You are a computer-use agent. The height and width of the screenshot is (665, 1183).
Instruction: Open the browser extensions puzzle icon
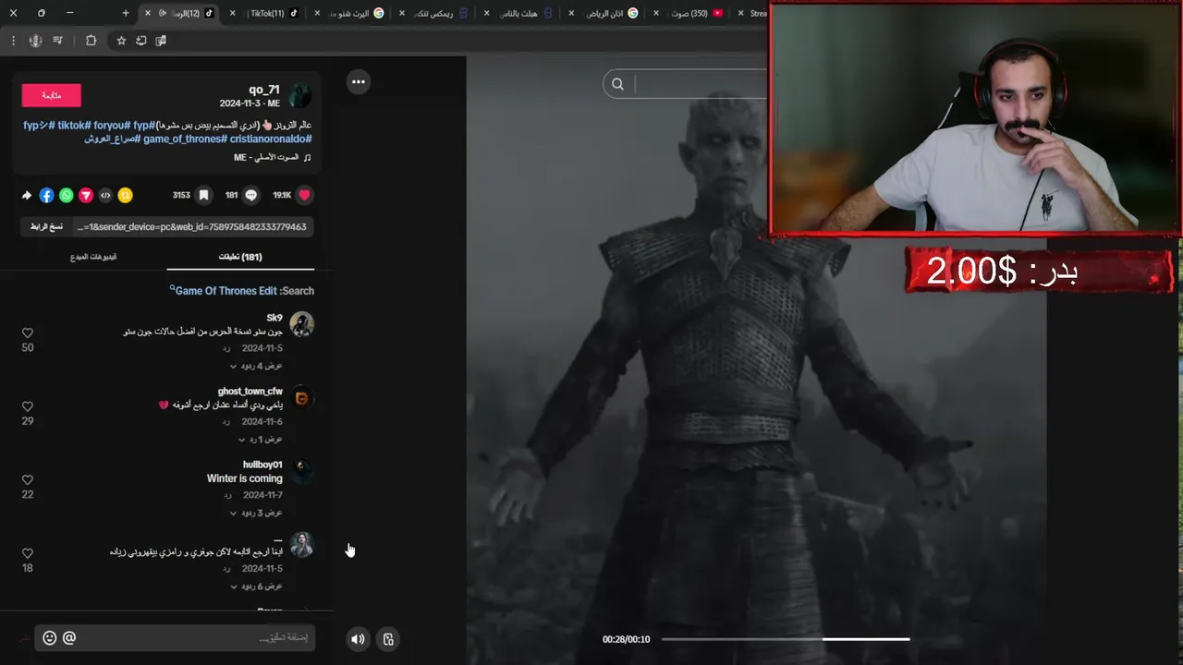[91, 41]
